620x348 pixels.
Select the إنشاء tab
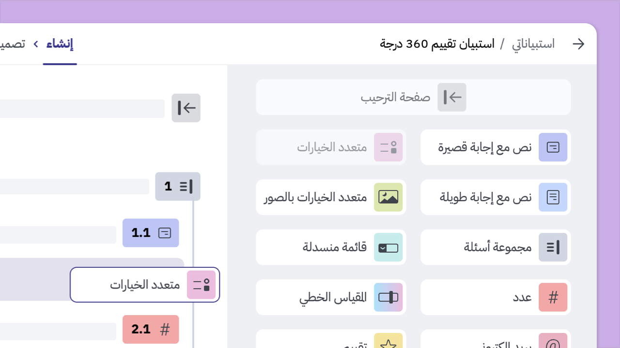60,44
